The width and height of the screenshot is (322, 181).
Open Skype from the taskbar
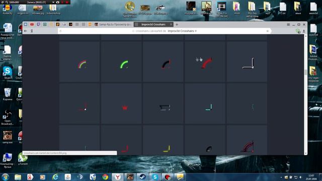(155, 177)
